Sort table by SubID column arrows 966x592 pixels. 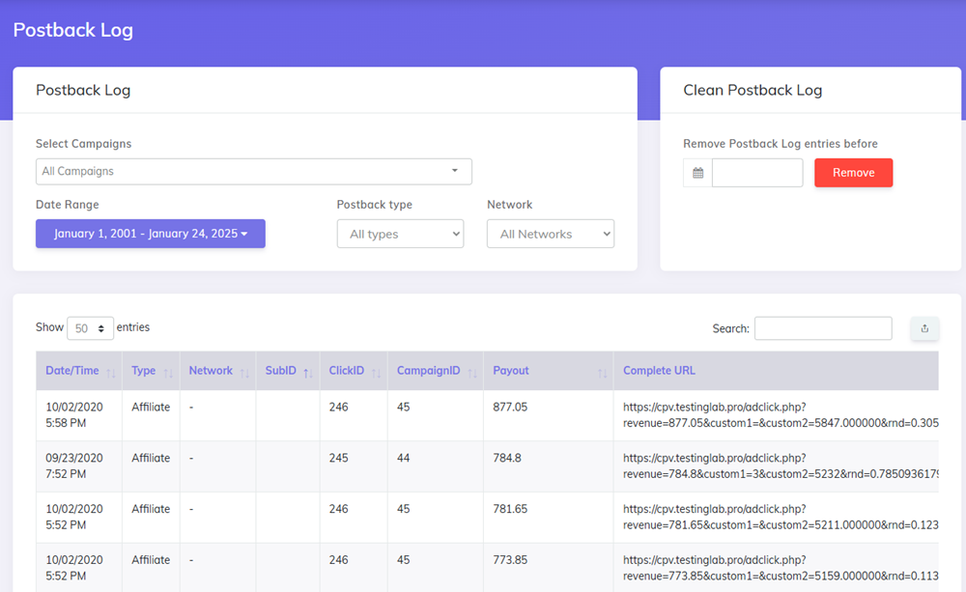(308, 372)
